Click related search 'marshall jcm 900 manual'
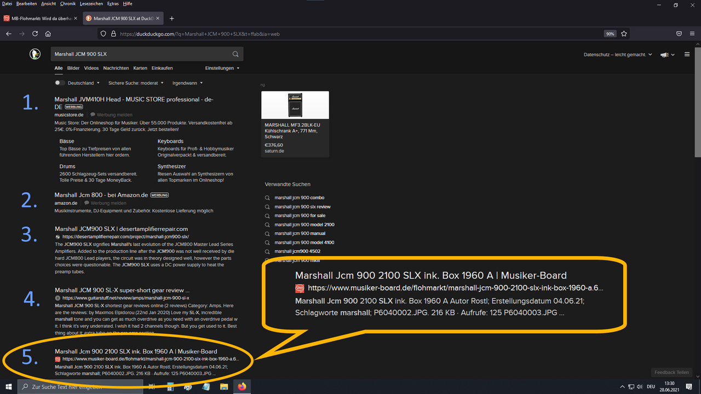 click(300, 234)
